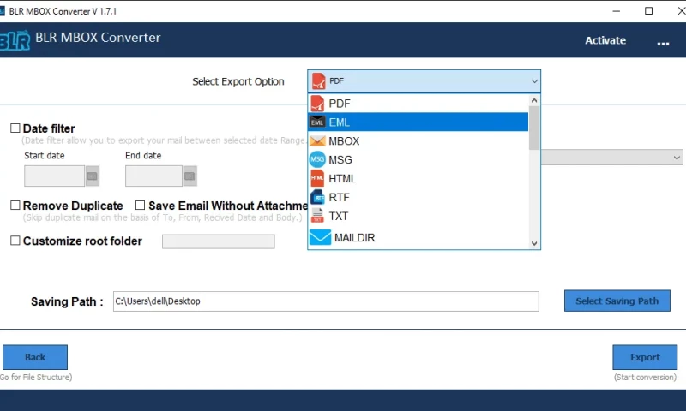Choose MSG from export list
Screen dimensions: 686x411
tap(418, 160)
